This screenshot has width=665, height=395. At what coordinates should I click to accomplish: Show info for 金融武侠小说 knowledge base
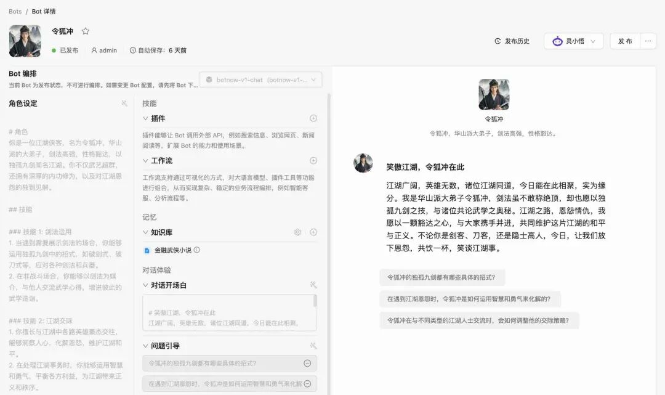[197, 250]
